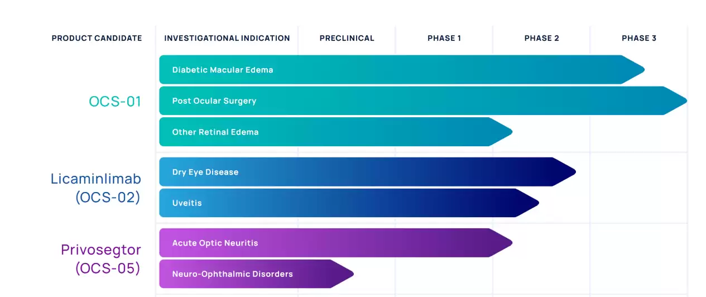706x297 pixels.
Task: Select the Dry Eye Disease label
Action: coord(205,172)
